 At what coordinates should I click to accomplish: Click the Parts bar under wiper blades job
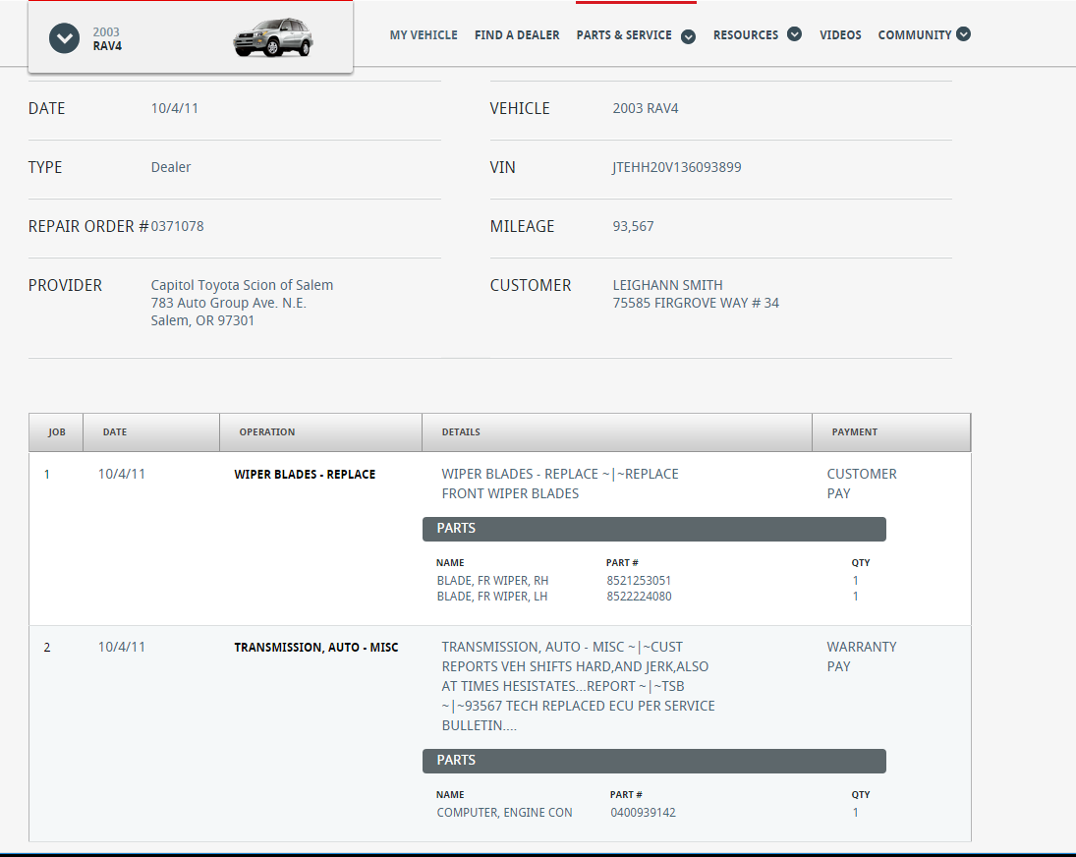click(654, 529)
